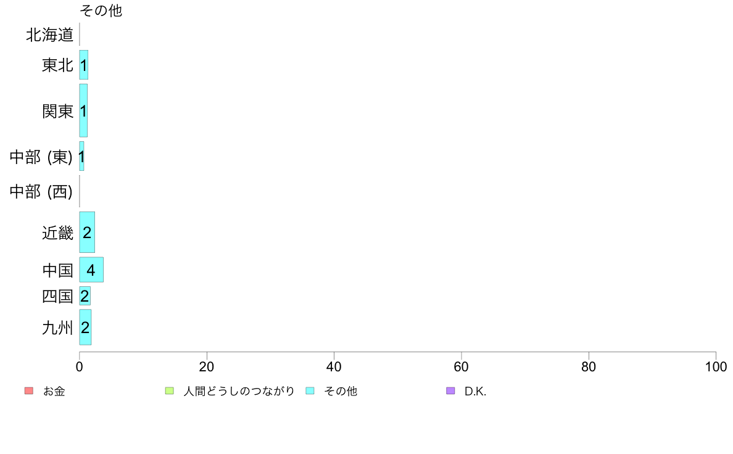Select the 四国 bar labeled 2
Screen dimensions: 733x454
pos(85,296)
